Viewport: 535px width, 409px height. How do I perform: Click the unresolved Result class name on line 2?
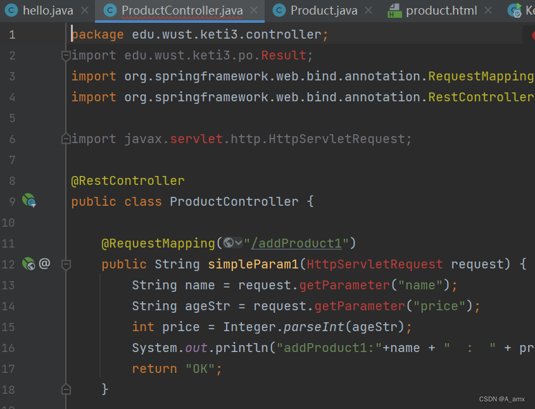click(x=284, y=55)
